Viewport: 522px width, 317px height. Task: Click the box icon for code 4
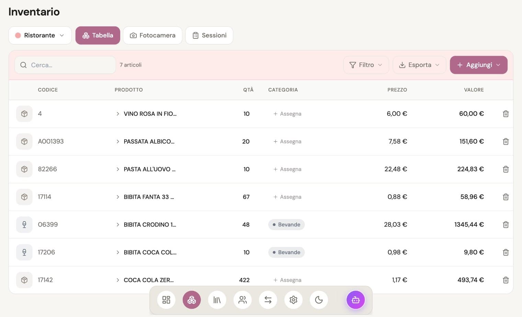[x=24, y=114]
